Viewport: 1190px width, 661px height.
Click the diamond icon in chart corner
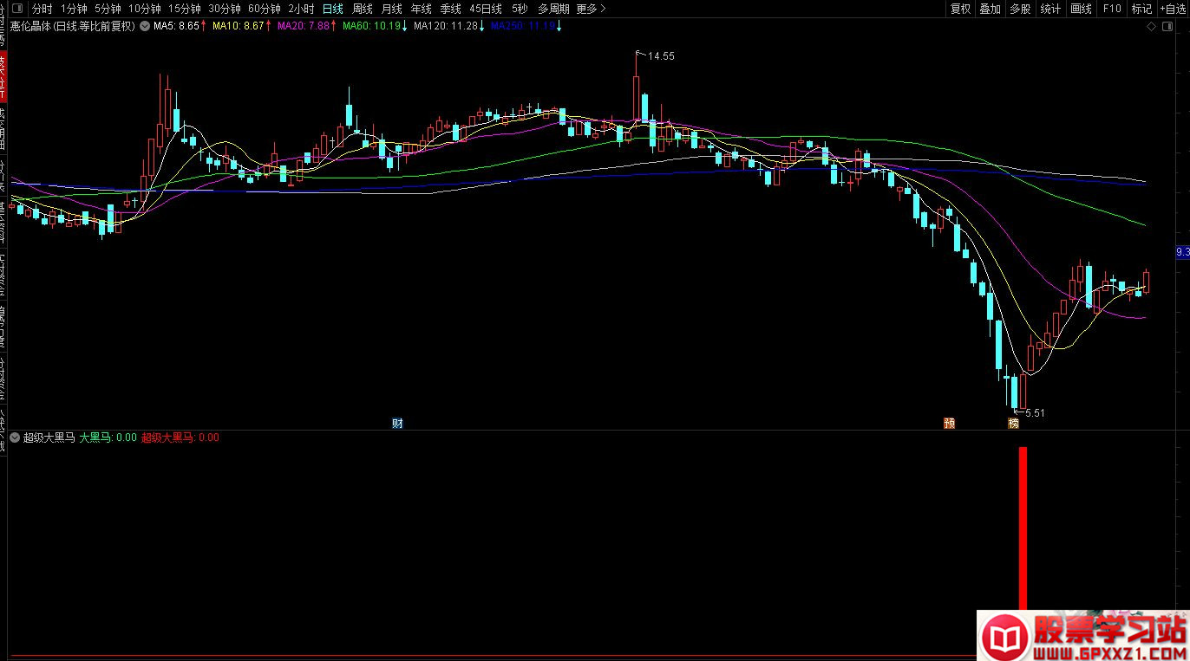tap(1152, 27)
